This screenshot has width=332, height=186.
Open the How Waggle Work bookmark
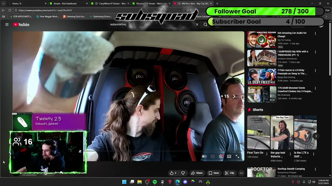point(48,17)
